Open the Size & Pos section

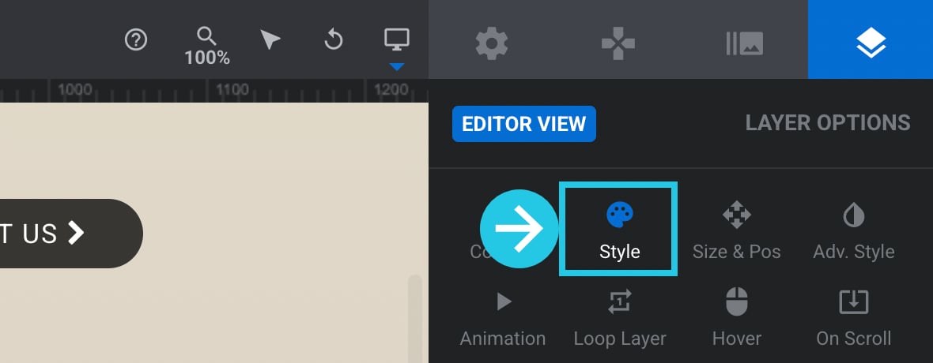click(736, 230)
